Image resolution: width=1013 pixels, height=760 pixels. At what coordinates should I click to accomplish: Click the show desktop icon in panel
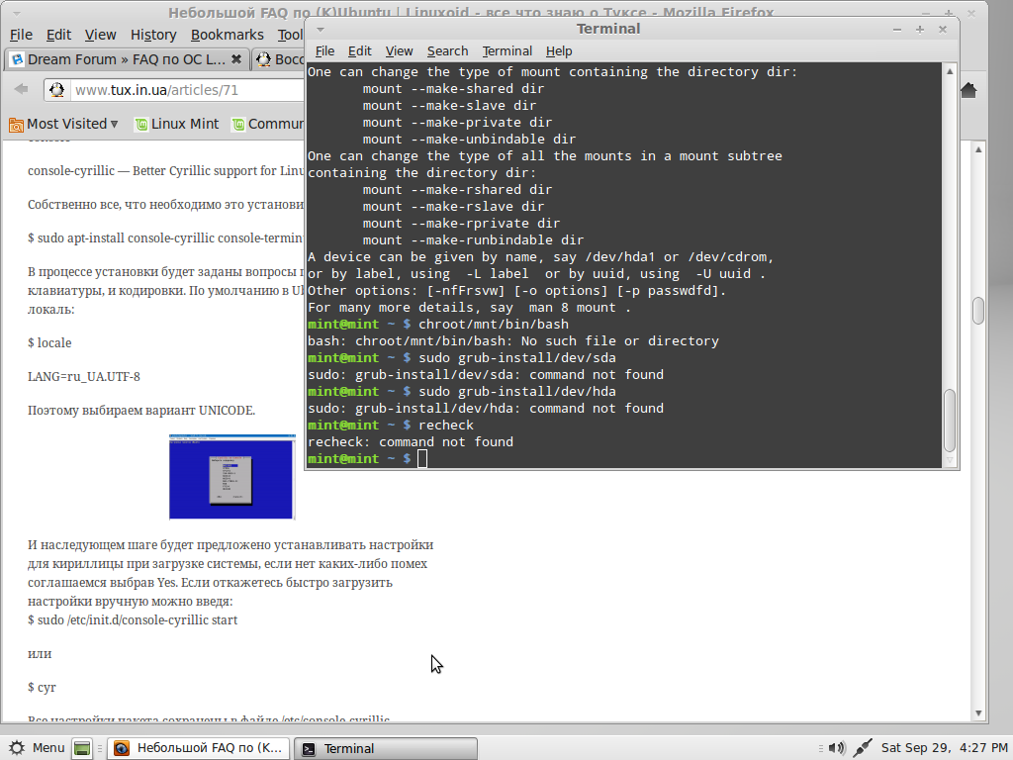82,748
